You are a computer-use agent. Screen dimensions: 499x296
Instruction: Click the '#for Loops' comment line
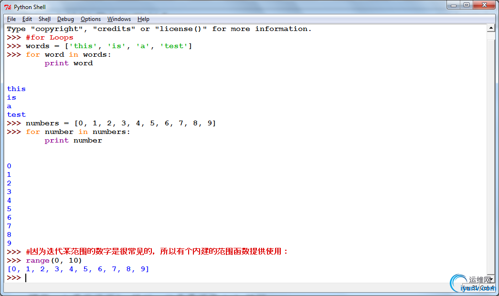[x=49, y=38]
